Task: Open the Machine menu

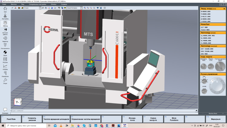Action: (x=14, y=4)
